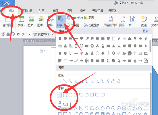The height and width of the screenshot is (115, 158).
Task: Switch to the 审阅 tab
Action: (55, 11)
